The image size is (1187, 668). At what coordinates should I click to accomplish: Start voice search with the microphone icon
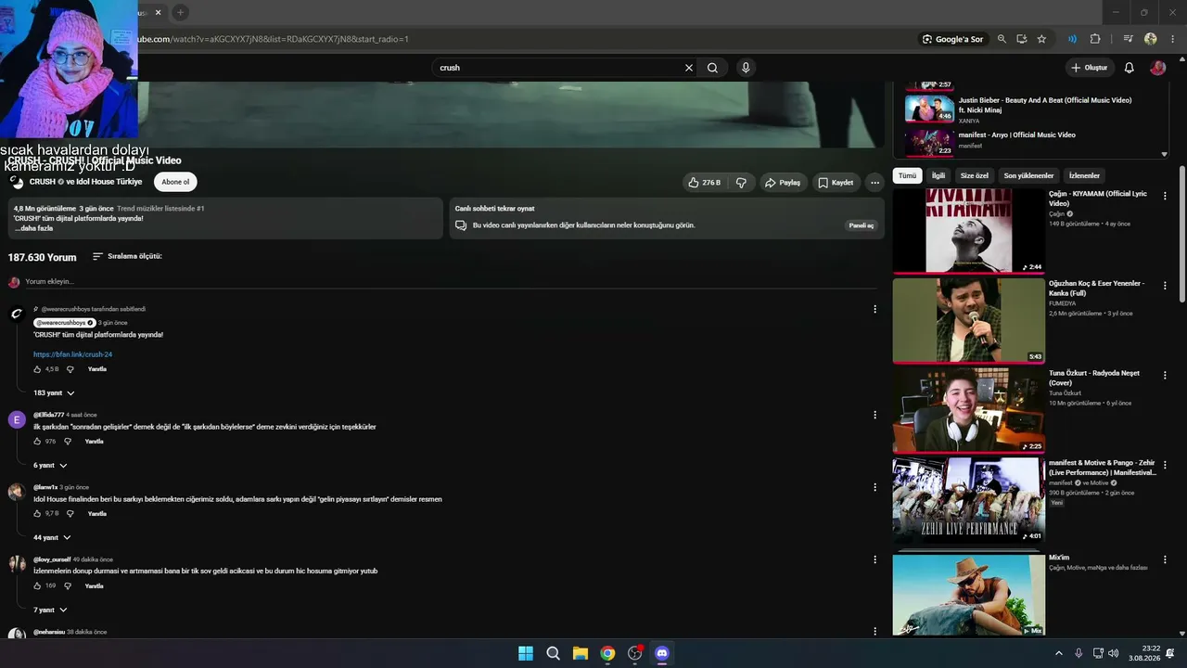(x=746, y=68)
